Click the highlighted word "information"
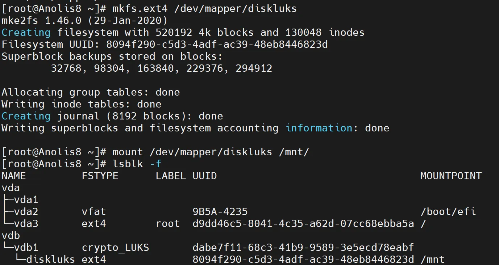Screen dimensions: 499x265 tap(319, 128)
